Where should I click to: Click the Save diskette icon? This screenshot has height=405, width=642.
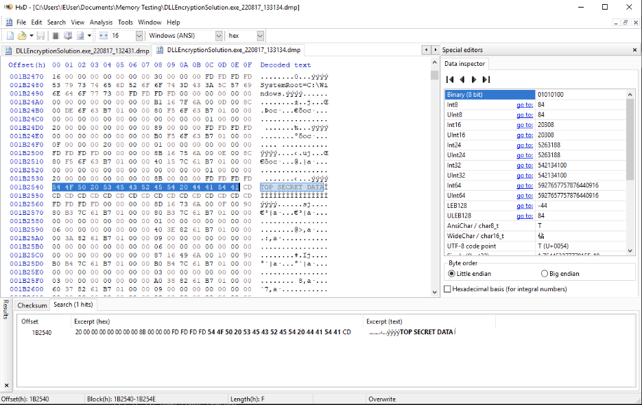[40, 36]
